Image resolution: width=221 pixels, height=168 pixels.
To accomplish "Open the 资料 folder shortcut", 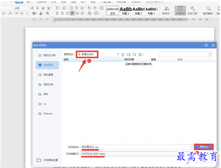I will [x=47, y=94].
